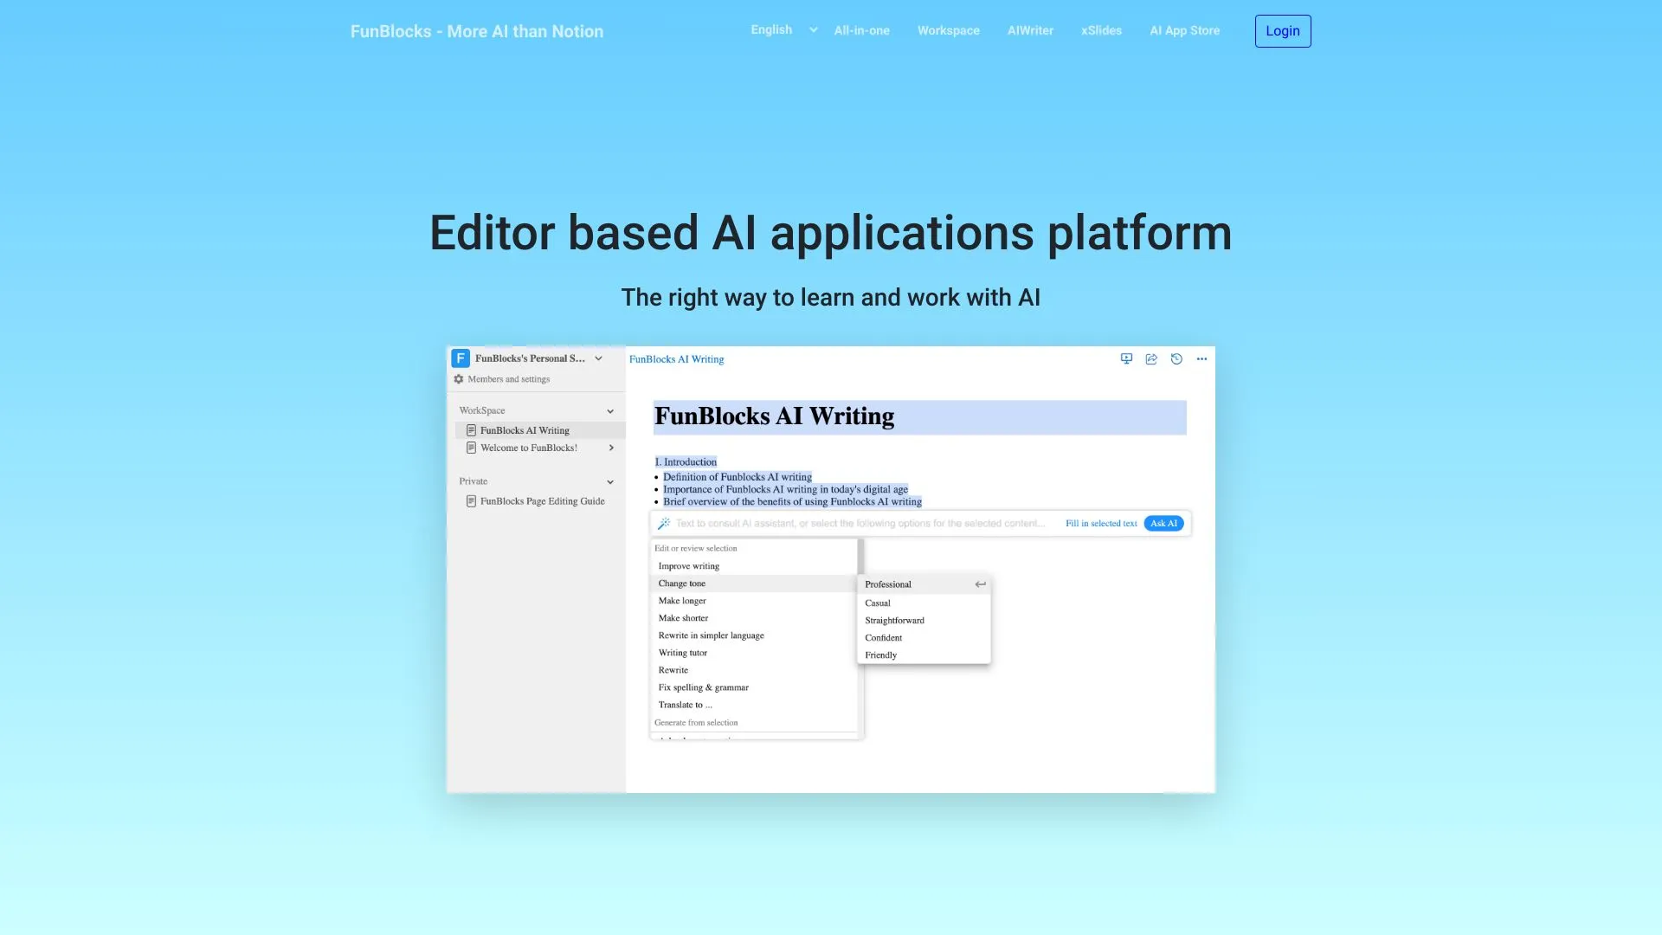The image size is (1662, 935).
Task: Expand the FunBlocks's Personal Space switcher chevron
Action: point(598,358)
